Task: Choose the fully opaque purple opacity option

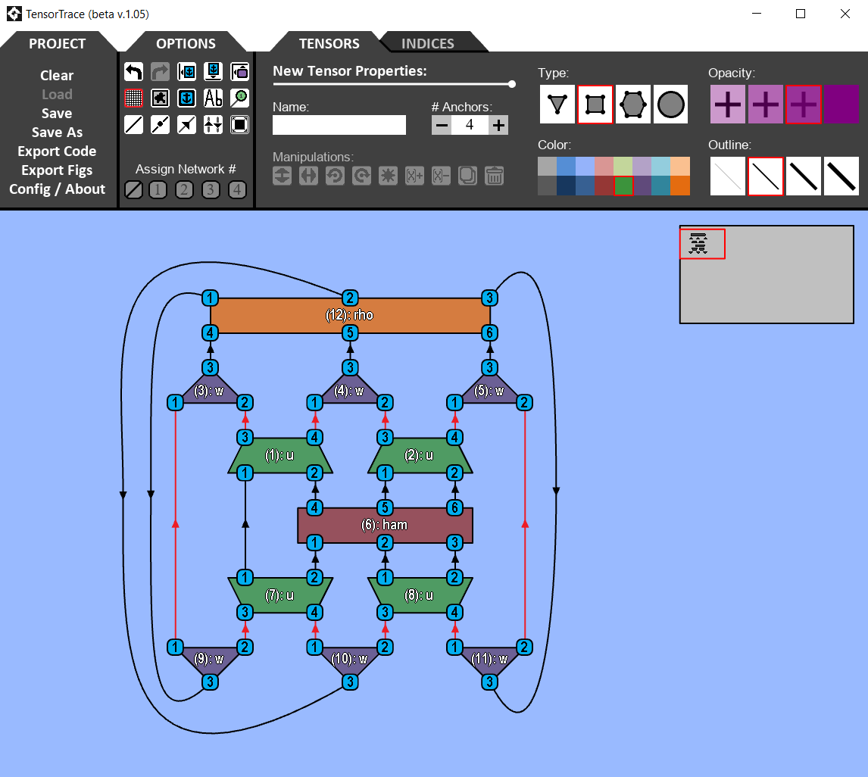Action: [841, 104]
